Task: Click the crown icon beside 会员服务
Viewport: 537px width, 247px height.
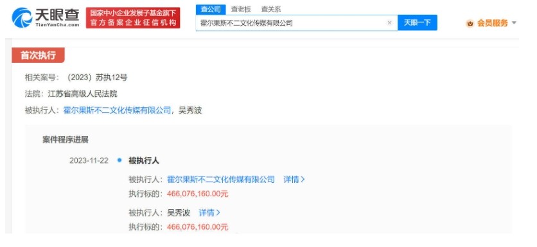Action: click(470, 23)
